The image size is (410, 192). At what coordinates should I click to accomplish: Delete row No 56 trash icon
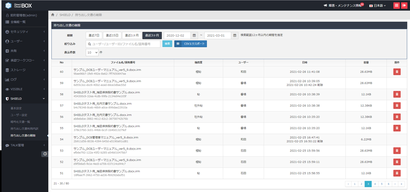coord(397,117)
